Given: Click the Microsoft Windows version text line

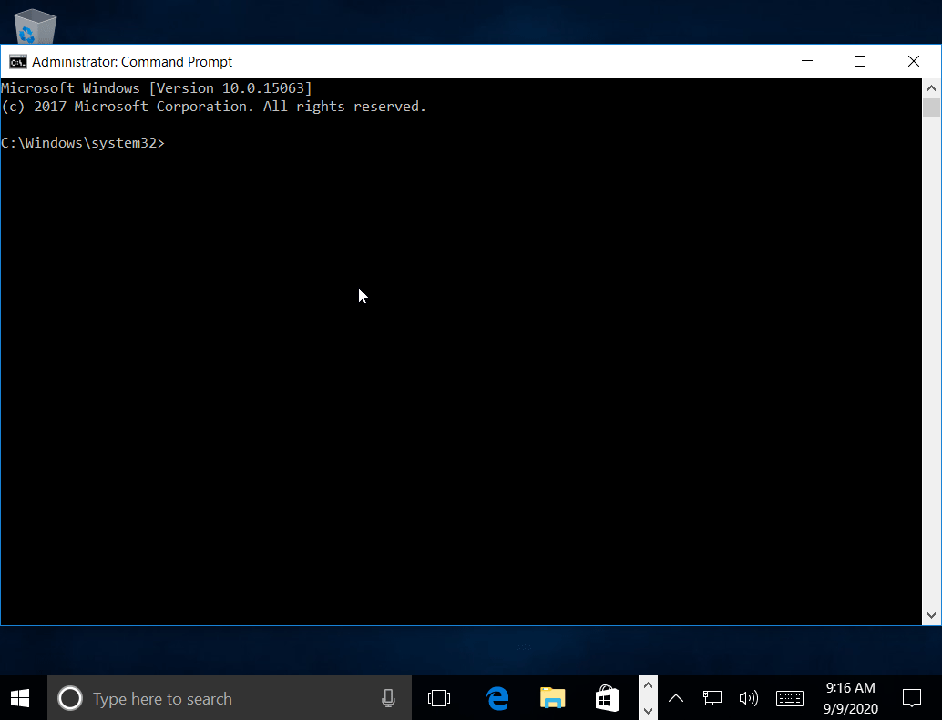Looking at the screenshot, I should (156, 88).
